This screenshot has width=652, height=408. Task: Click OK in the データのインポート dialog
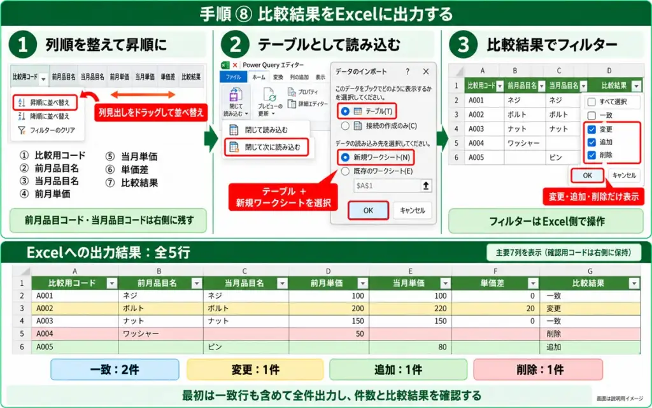pos(369,211)
